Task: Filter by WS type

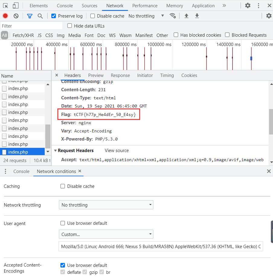Action: coord(112,35)
